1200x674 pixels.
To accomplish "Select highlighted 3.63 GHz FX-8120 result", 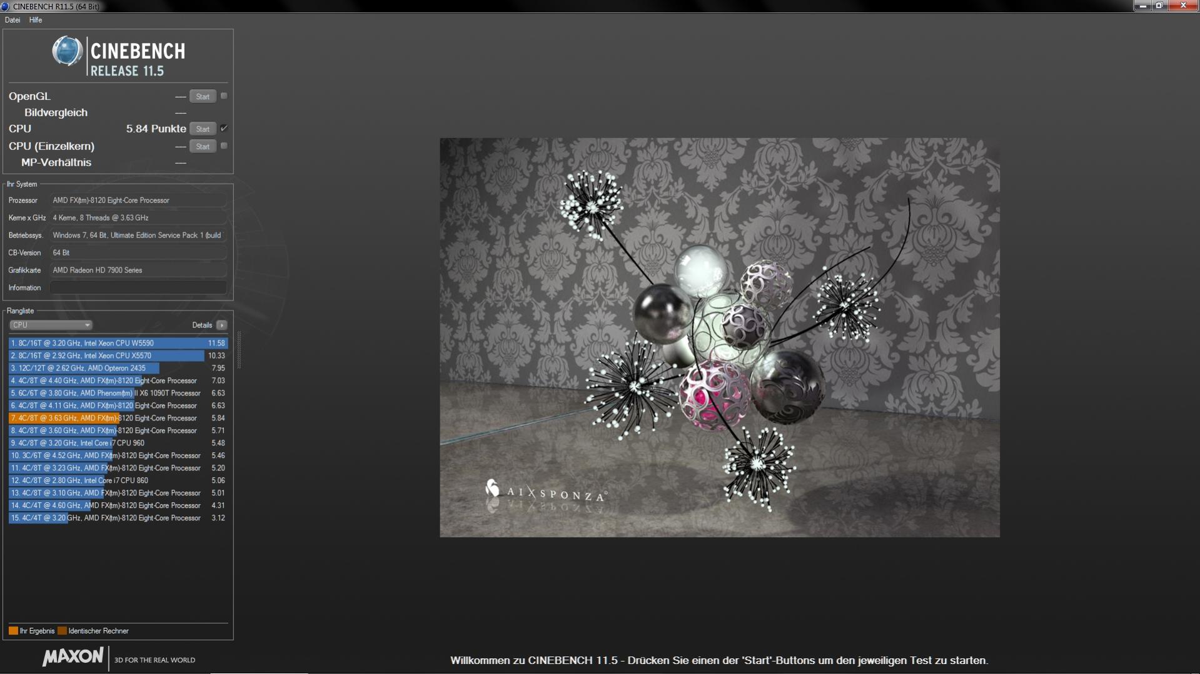I will point(118,418).
